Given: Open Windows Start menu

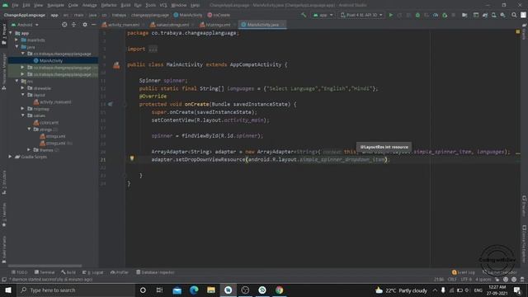Looking at the screenshot, I should [x=8, y=290].
